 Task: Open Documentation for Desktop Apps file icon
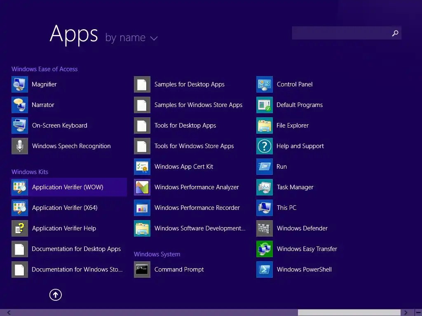(x=20, y=249)
